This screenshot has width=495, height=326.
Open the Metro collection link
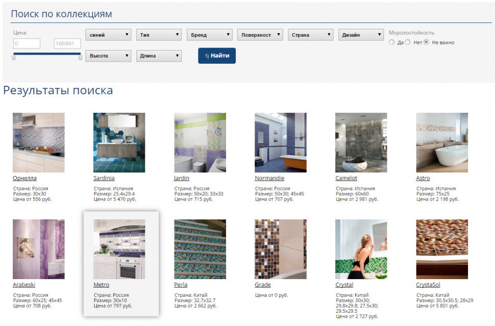click(102, 285)
